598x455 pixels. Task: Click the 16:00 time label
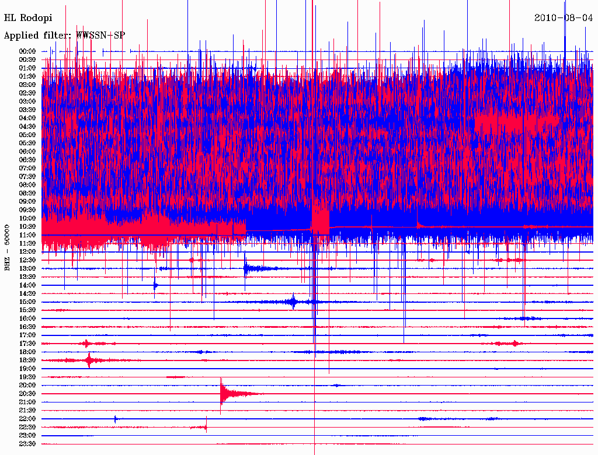click(x=27, y=318)
